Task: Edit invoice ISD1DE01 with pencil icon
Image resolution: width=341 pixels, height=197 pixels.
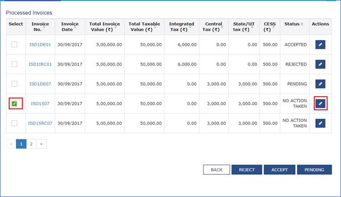Action: pyautogui.click(x=320, y=45)
